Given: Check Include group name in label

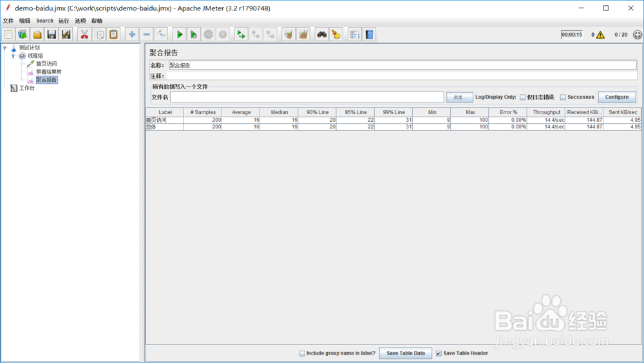Looking at the screenshot, I should tap(302, 353).
